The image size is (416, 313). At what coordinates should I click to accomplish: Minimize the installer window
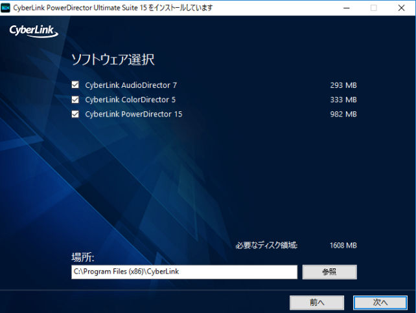[347, 8]
